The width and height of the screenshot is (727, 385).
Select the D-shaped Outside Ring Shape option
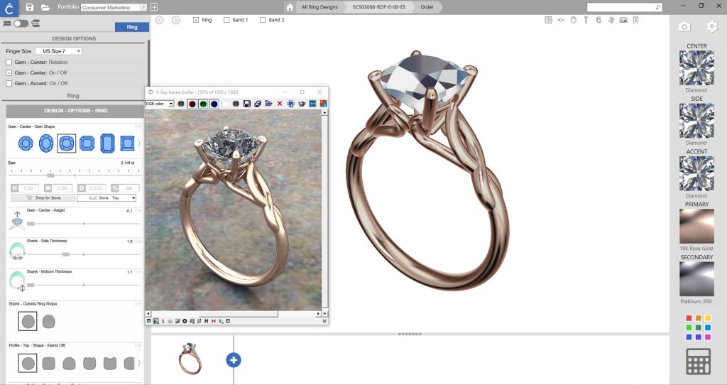pos(48,322)
